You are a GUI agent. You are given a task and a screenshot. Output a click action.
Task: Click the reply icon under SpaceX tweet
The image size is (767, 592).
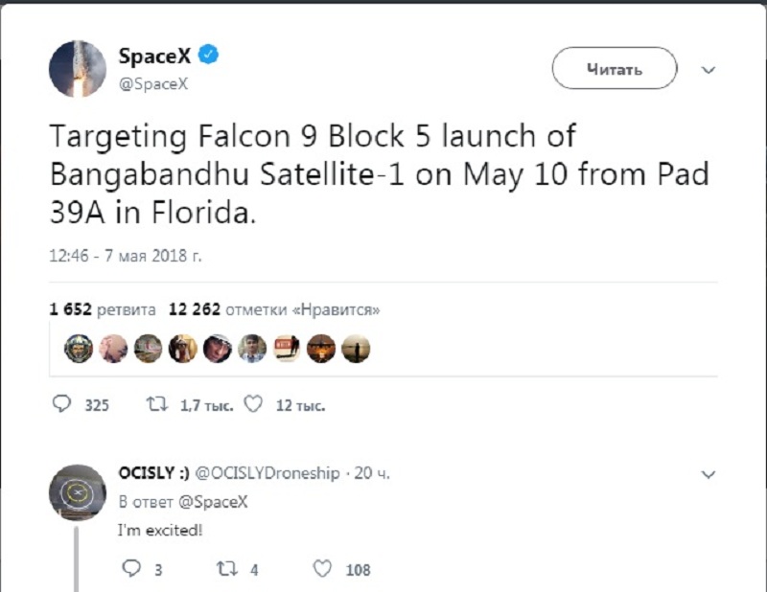point(61,404)
